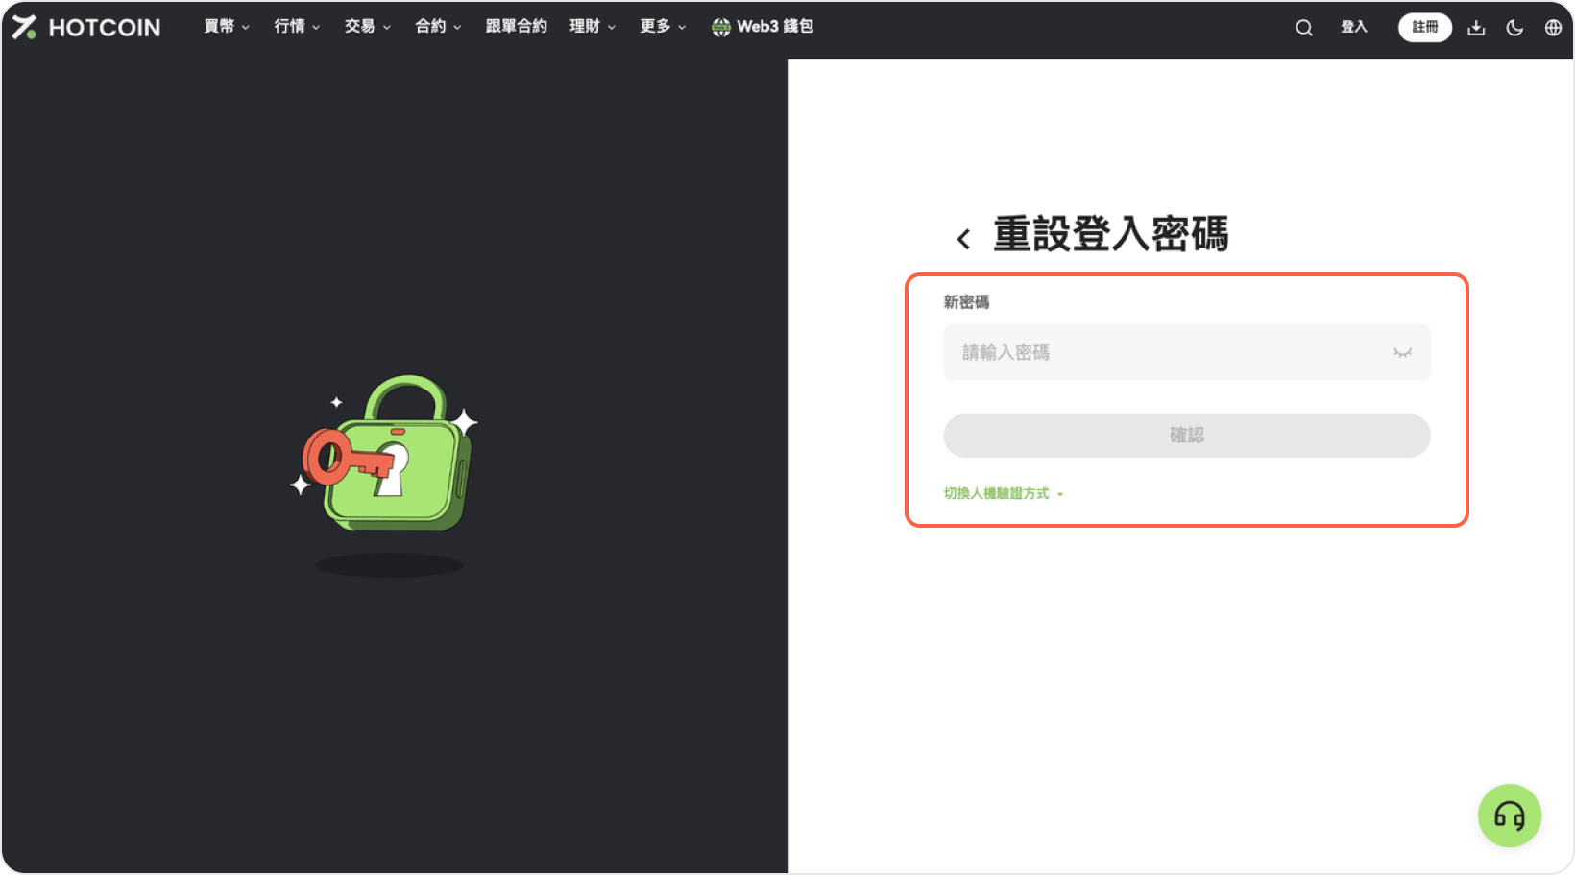The image size is (1575, 875).
Task: Expand the 理財 menu
Action: point(592,27)
